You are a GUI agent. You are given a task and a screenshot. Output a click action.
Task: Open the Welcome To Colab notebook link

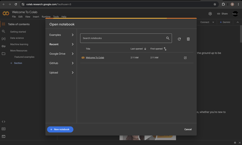95,58
